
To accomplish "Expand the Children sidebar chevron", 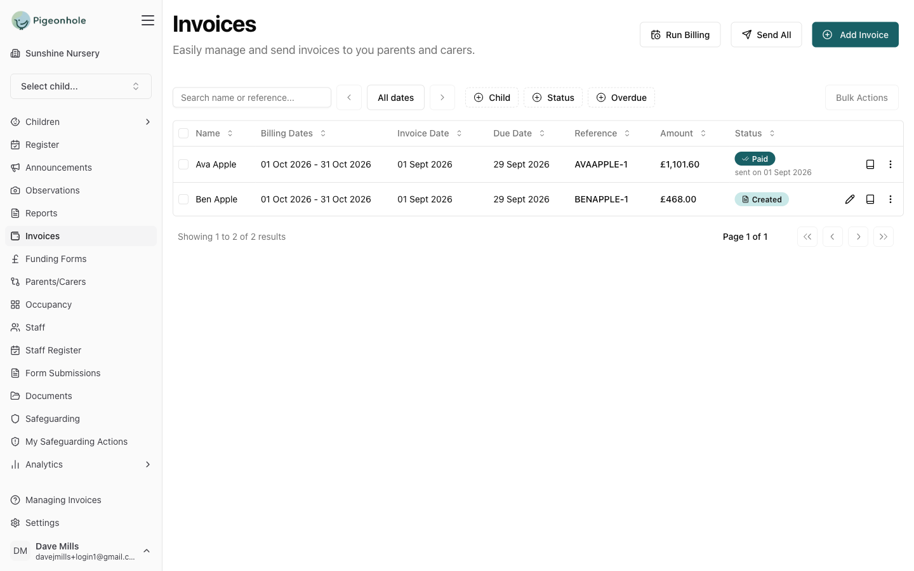I will tap(148, 122).
